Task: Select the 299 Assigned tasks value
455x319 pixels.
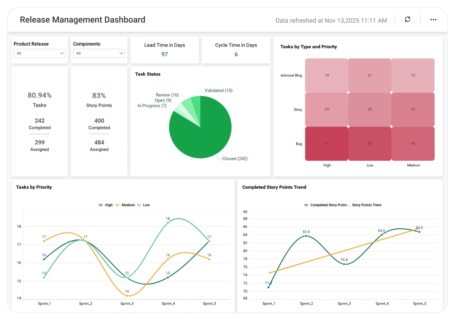Action: (40, 142)
